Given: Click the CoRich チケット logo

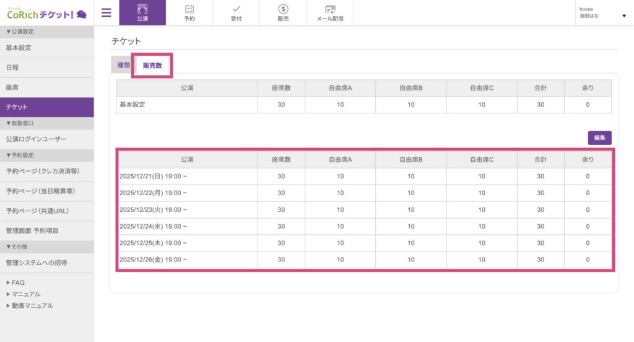Looking at the screenshot, I should tap(46, 12).
